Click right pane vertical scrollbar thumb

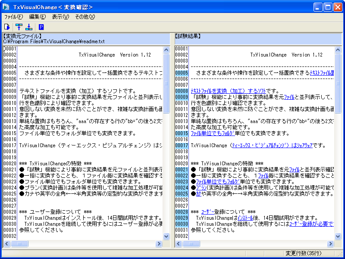click(338, 83)
